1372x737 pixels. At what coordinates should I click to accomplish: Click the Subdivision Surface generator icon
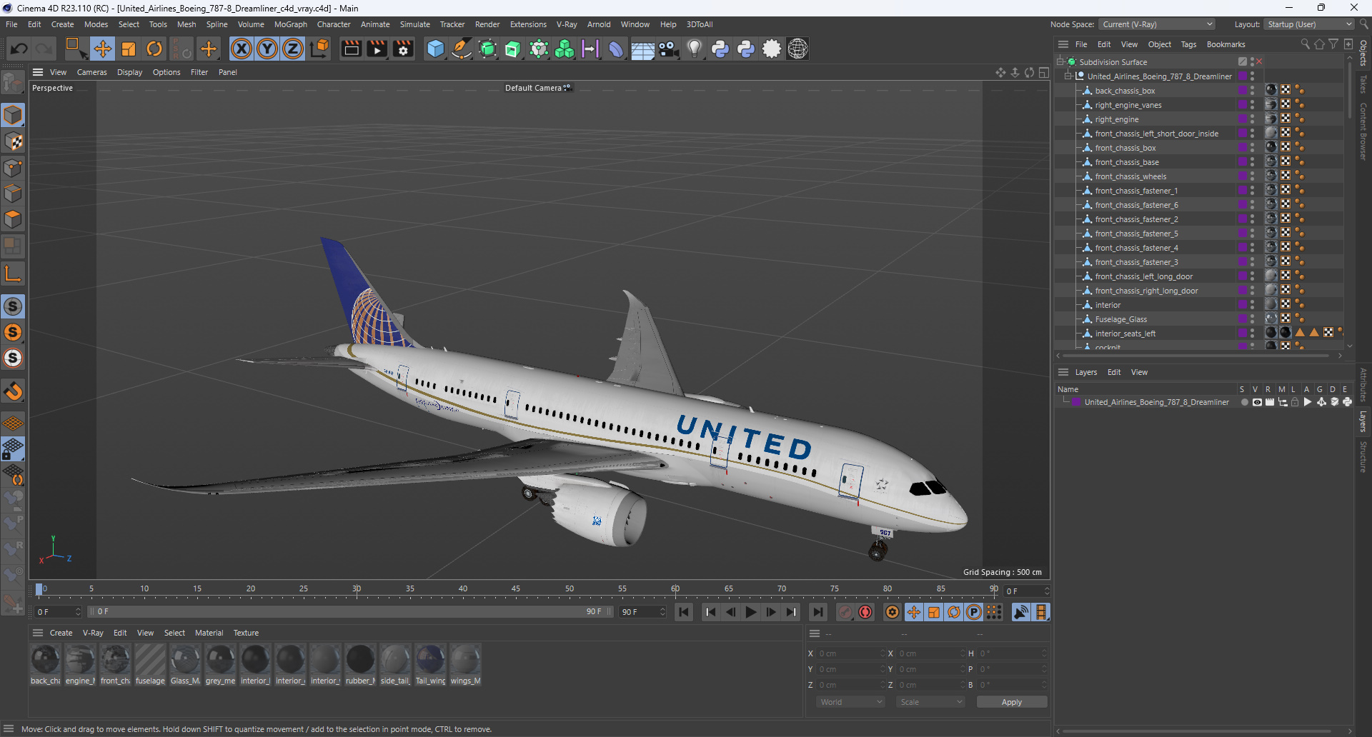click(487, 49)
